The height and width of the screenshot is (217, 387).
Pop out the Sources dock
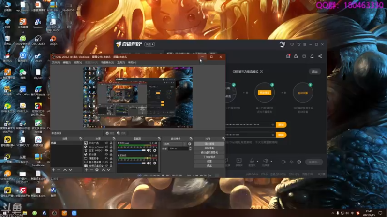(114, 139)
